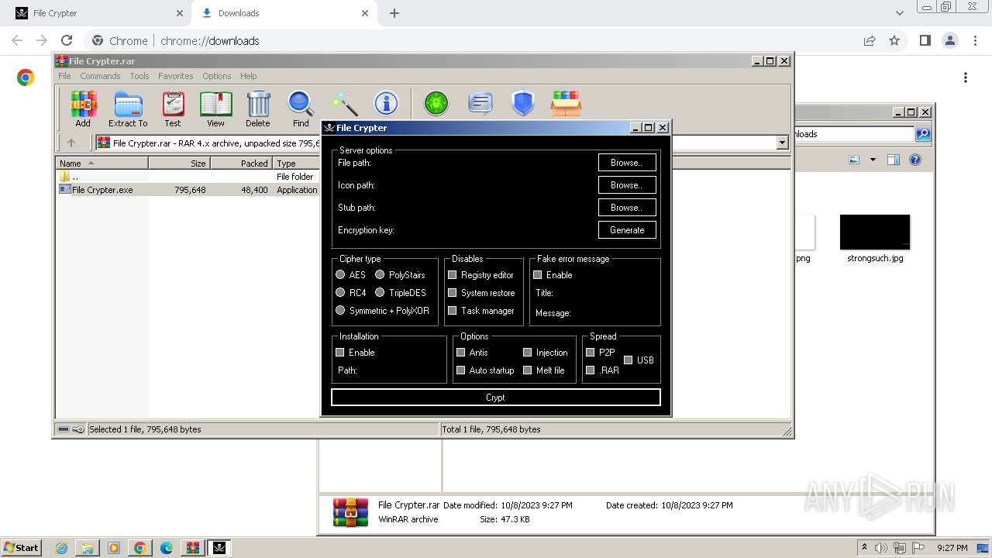This screenshot has width=992, height=558.
Task: Check the .RAR spread box
Action: tap(591, 370)
